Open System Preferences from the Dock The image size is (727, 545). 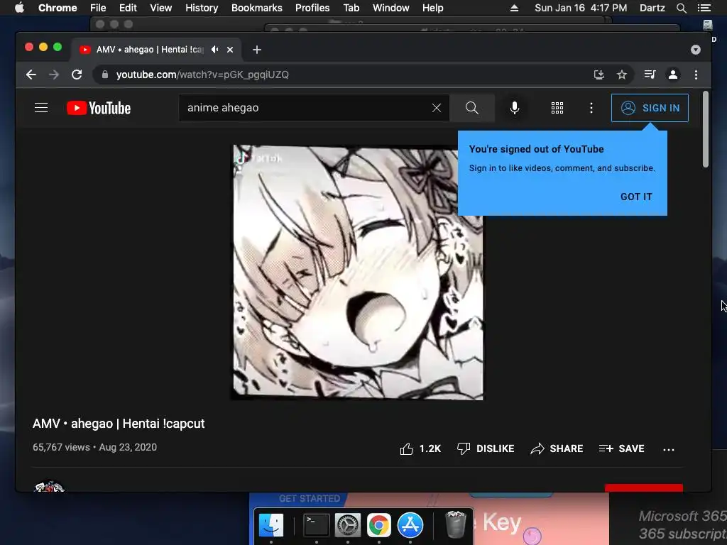coord(348,525)
